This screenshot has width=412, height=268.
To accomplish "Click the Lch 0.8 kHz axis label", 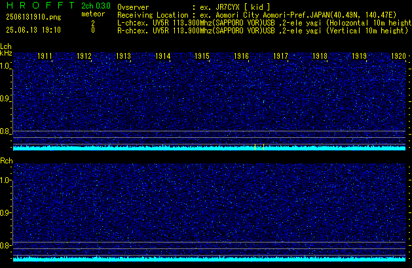I will pyautogui.click(x=5, y=131).
